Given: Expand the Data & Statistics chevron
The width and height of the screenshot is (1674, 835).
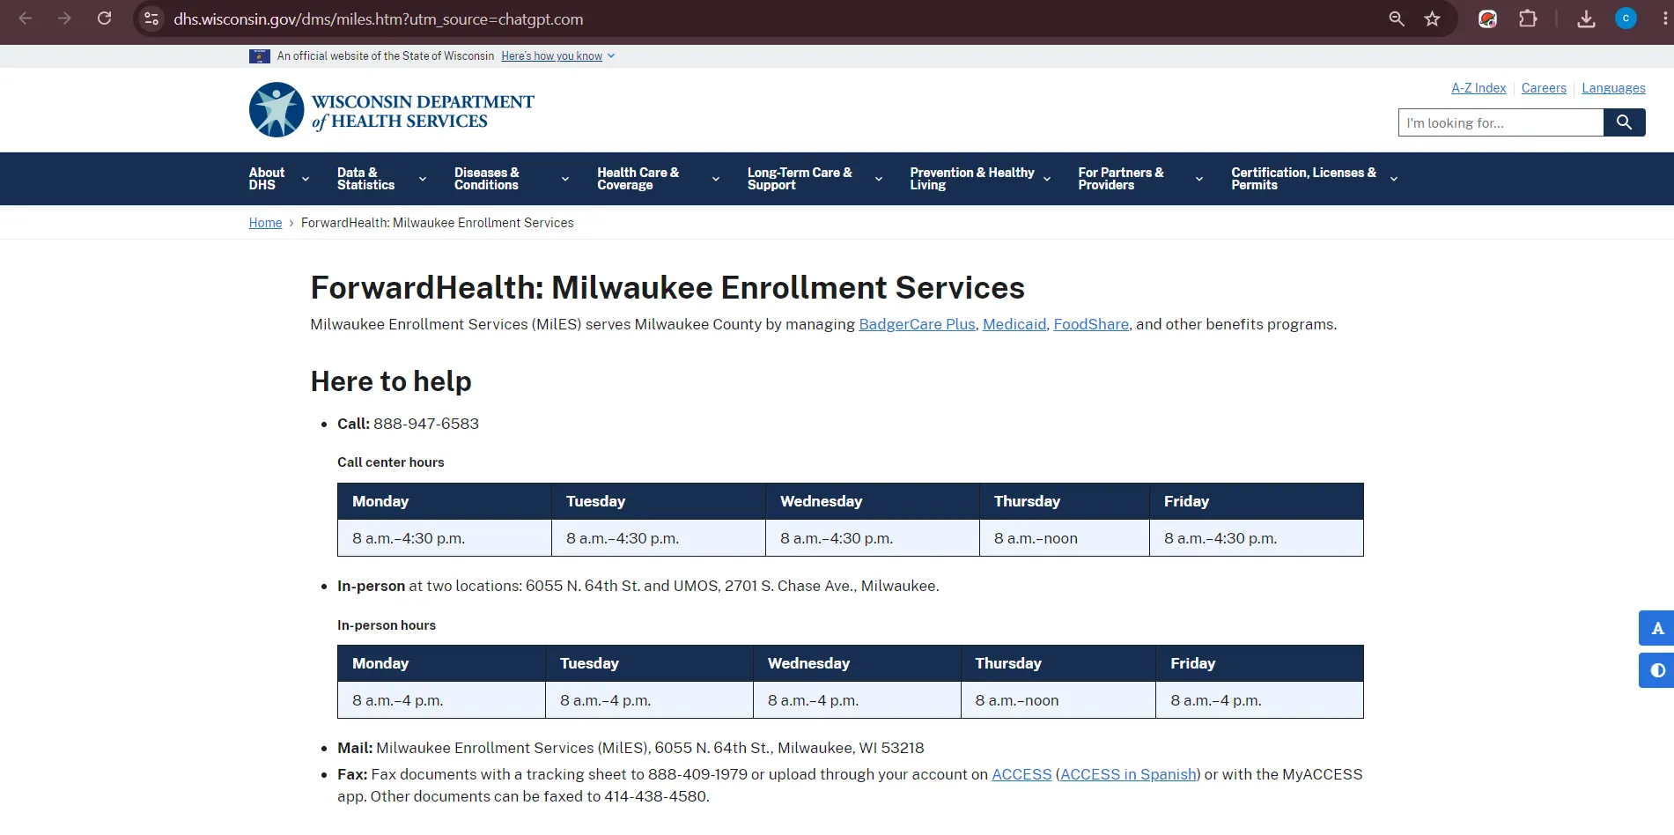Looking at the screenshot, I should click(x=423, y=179).
